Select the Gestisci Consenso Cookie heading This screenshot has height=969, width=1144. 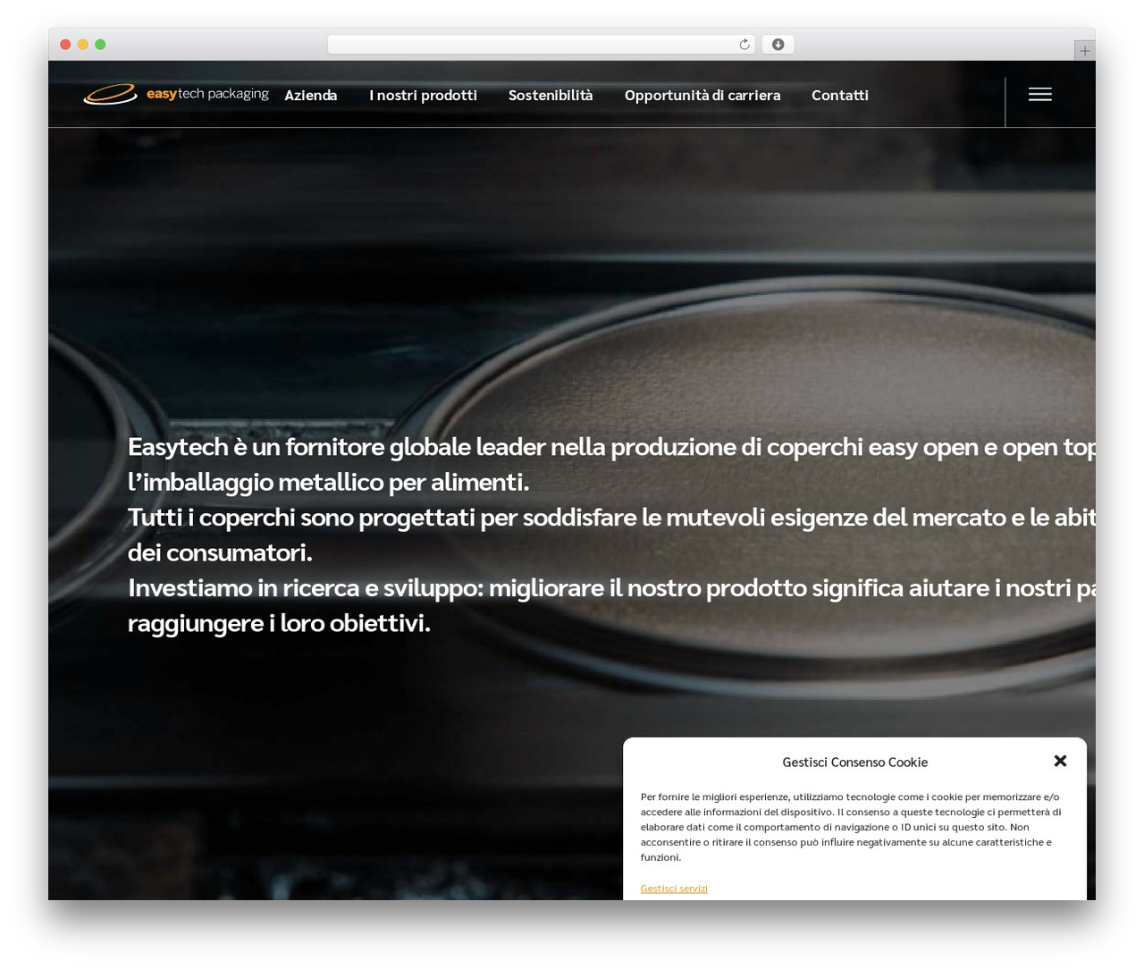coord(855,763)
